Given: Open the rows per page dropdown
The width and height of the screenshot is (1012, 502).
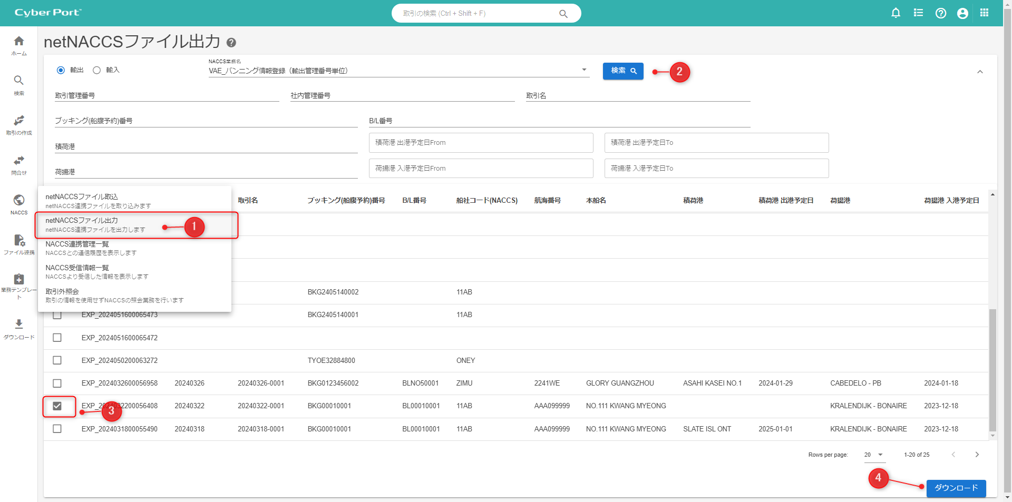Looking at the screenshot, I should click(x=874, y=455).
